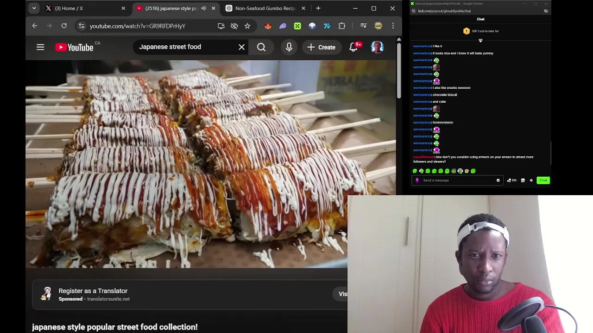Open the 7tv extension
The height and width of the screenshot is (333, 593).
coord(327,26)
